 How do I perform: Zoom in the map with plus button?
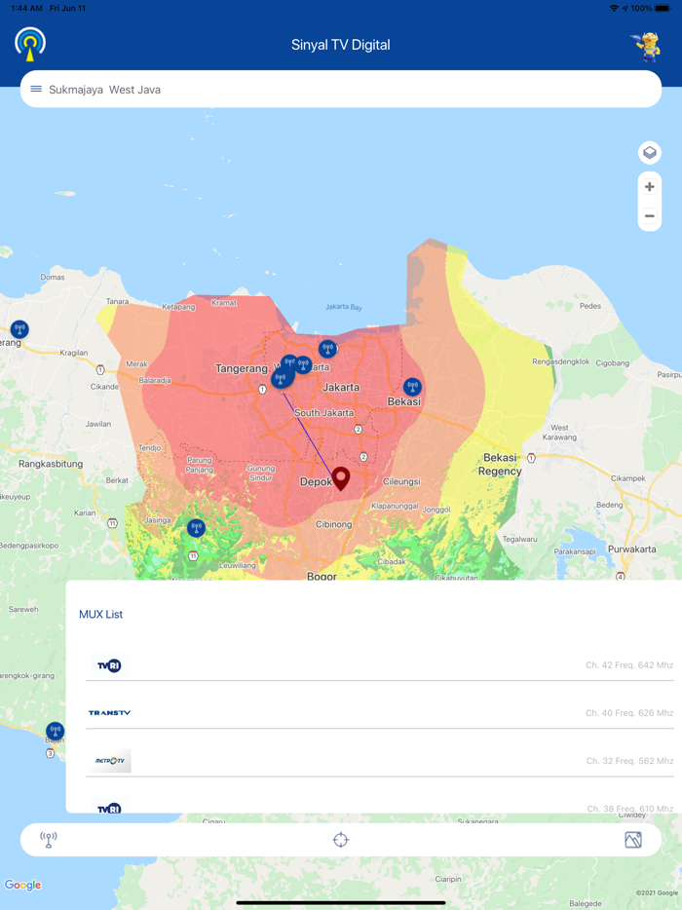pos(650,187)
